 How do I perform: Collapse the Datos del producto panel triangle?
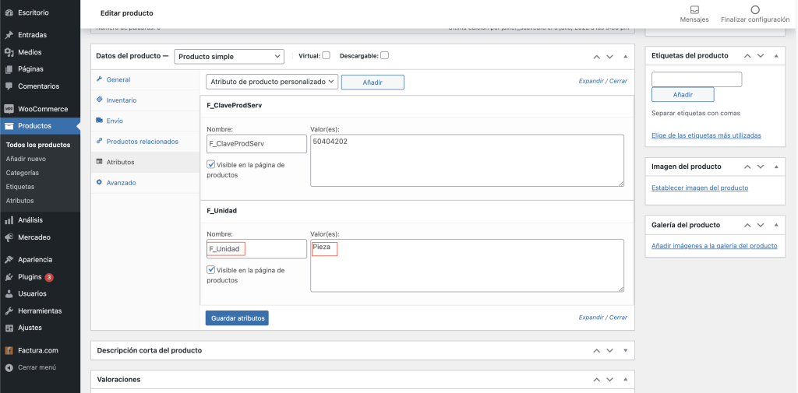click(x=626, y=57)
